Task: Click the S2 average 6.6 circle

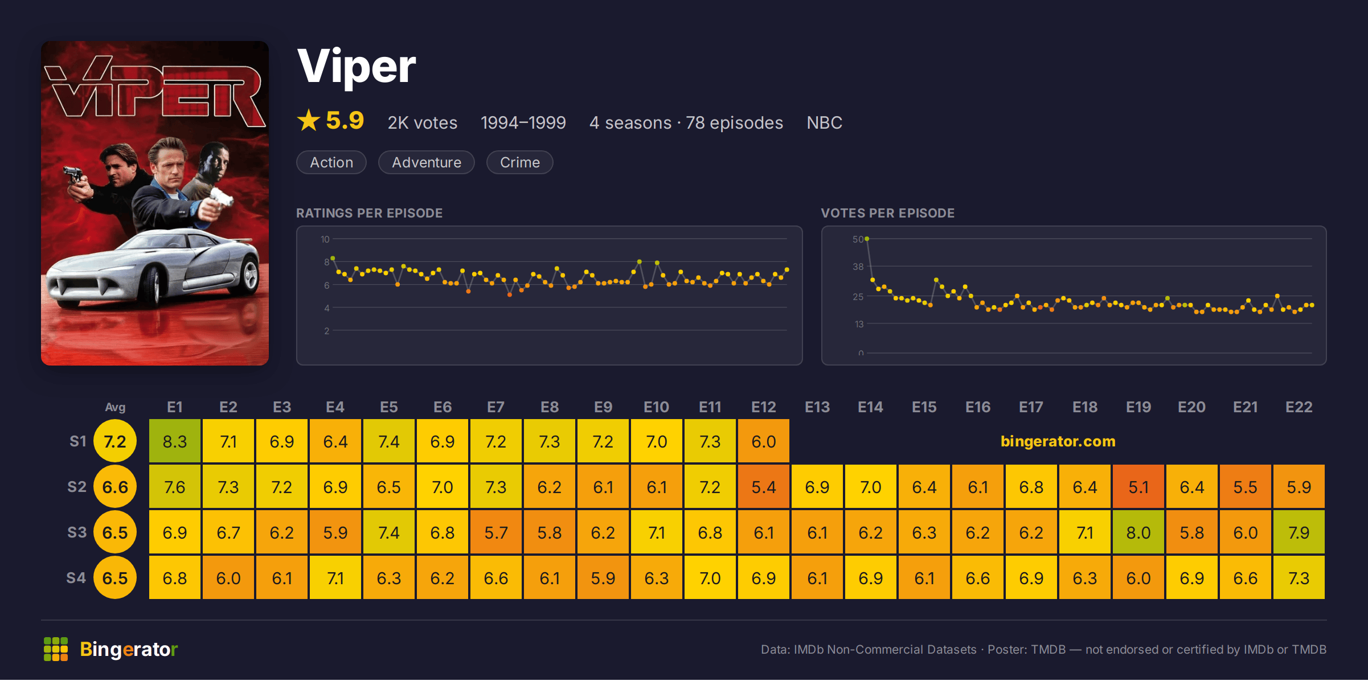Action: point(115,487)
